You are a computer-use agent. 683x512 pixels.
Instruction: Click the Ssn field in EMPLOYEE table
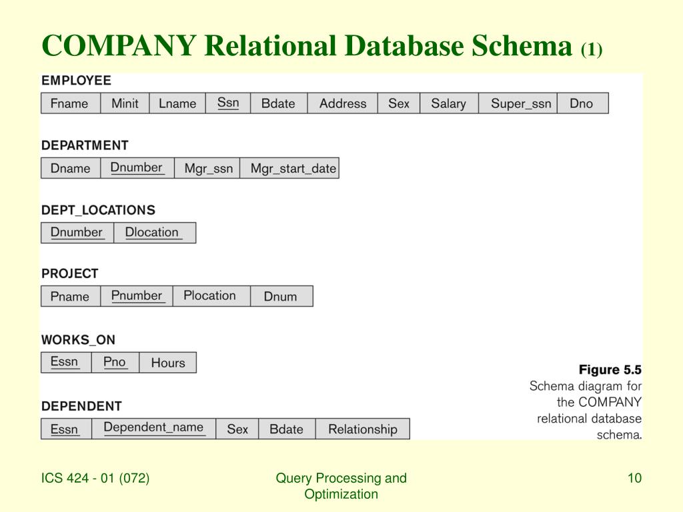pyautogui.click(x=228, y=103)
